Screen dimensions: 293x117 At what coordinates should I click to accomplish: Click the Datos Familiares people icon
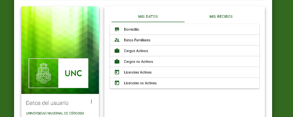(117, 40)
